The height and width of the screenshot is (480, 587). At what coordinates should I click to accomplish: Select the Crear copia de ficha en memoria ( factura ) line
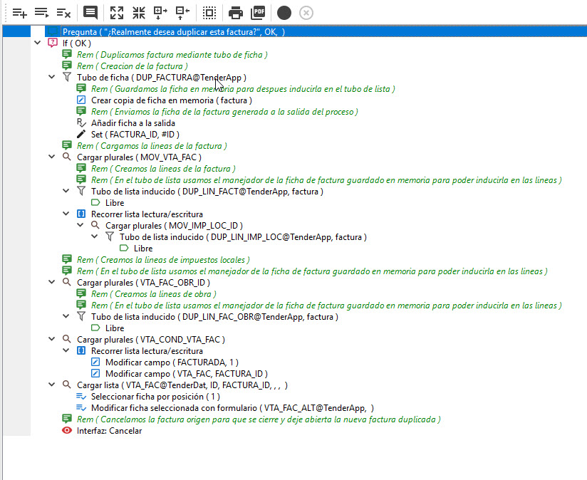(172, 100)
